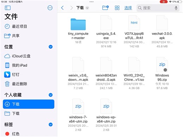Image resolution: width=183 pixels, height=137 pixels.
Task: Toggle the sidebar panel icon
Action: pyautogui.click(x=8, y=8)
